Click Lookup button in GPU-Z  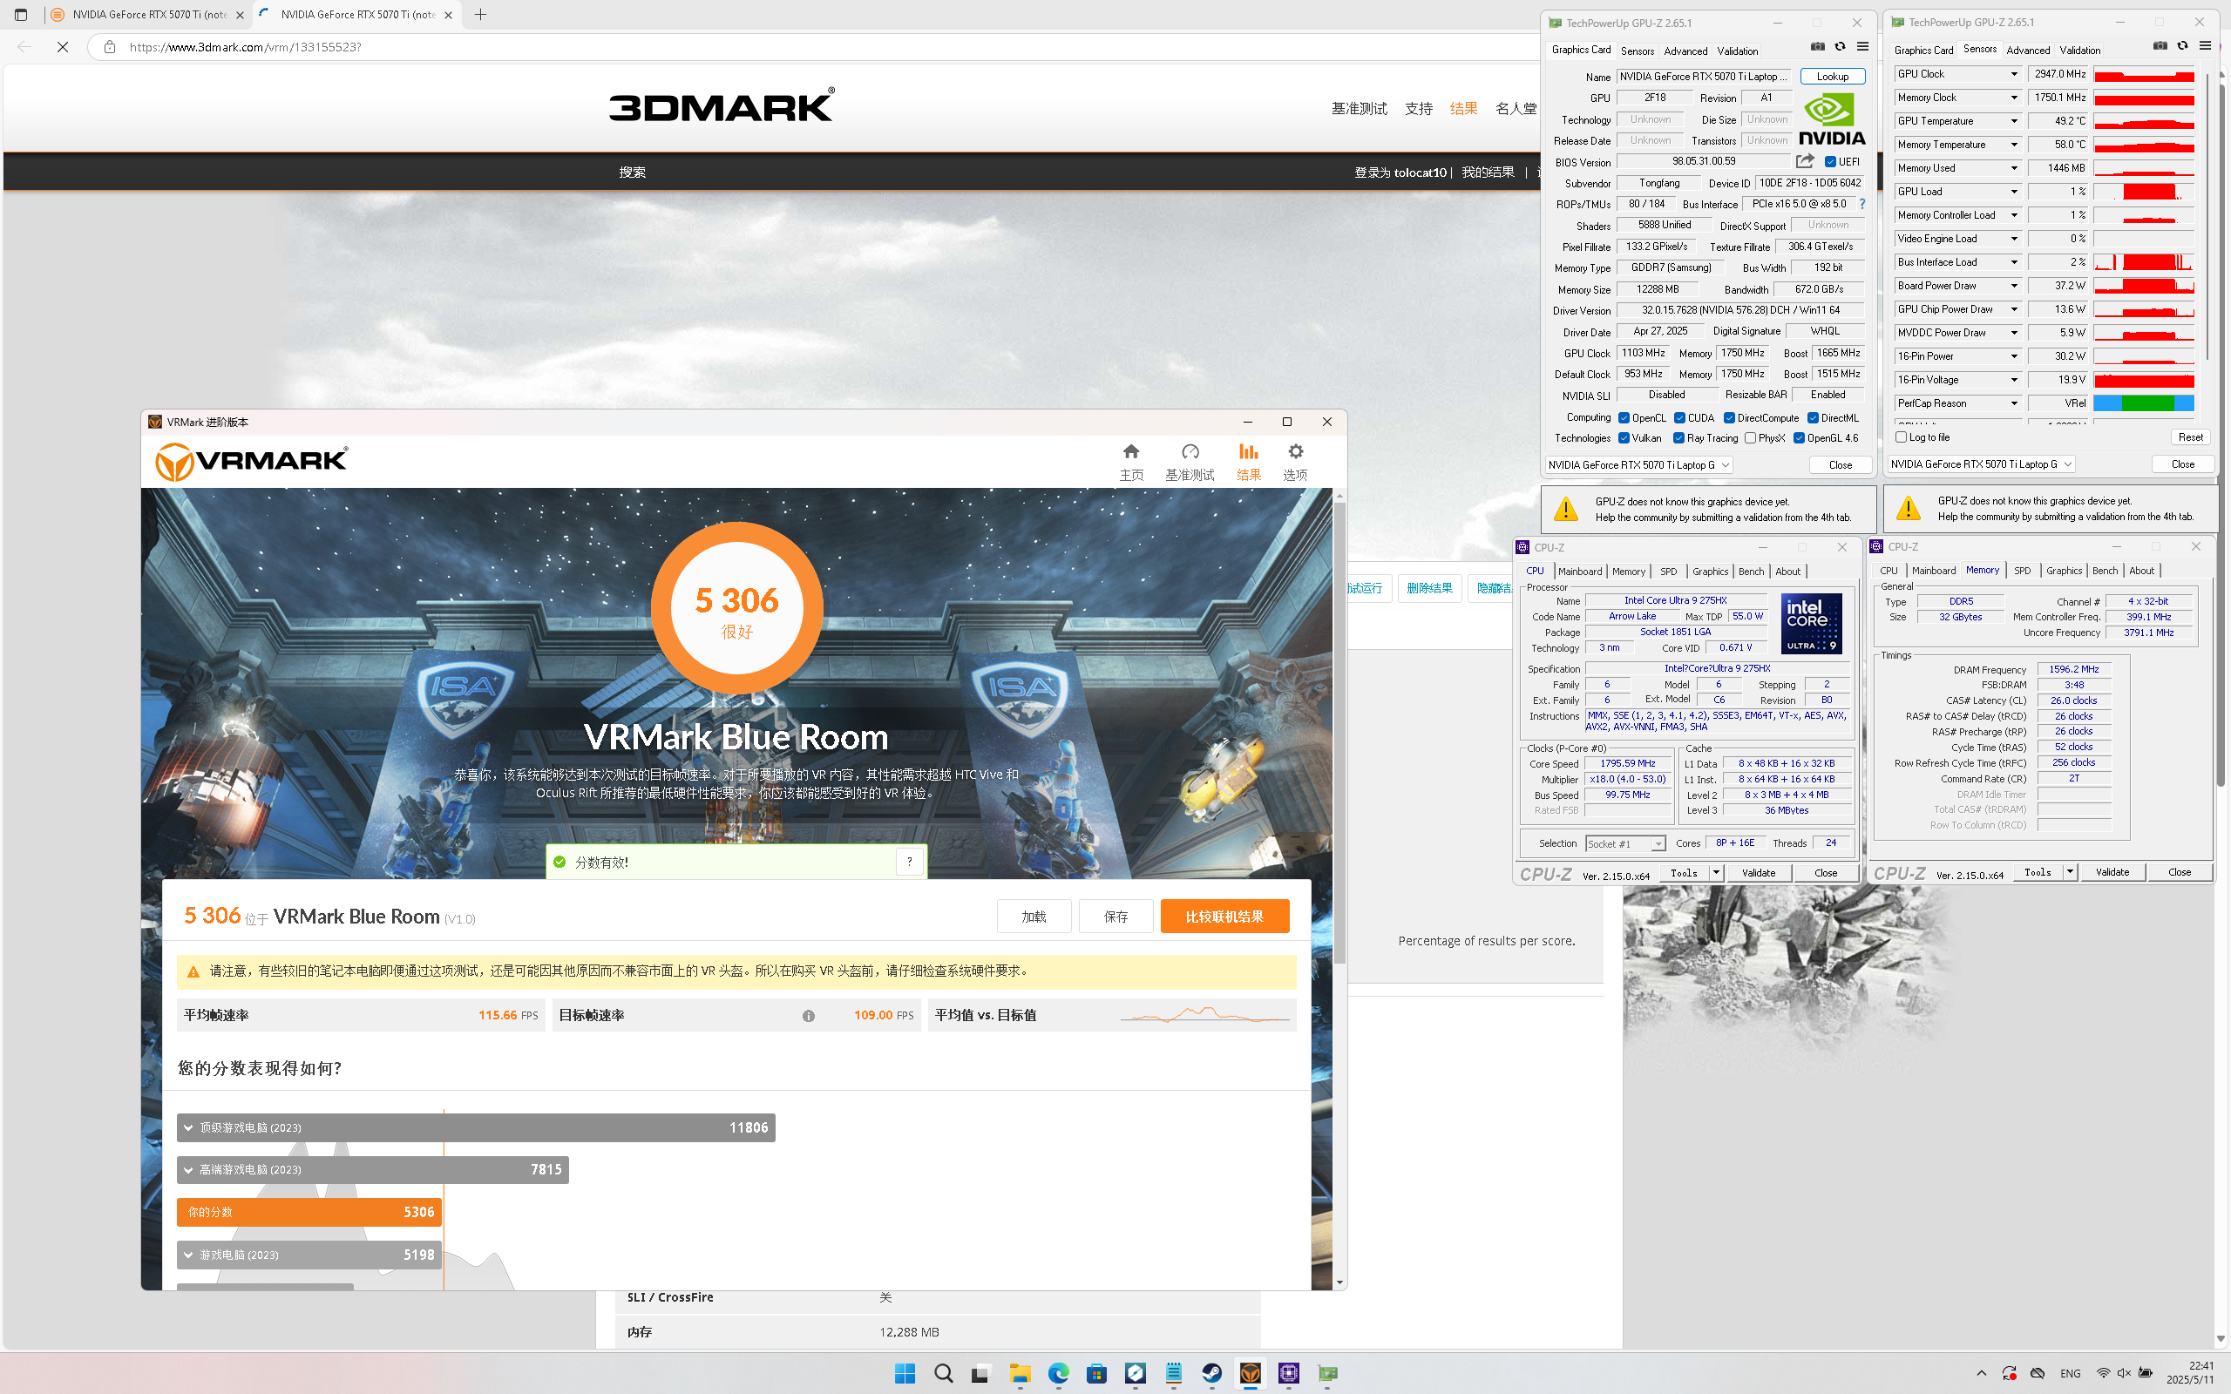click(1833, 77)
